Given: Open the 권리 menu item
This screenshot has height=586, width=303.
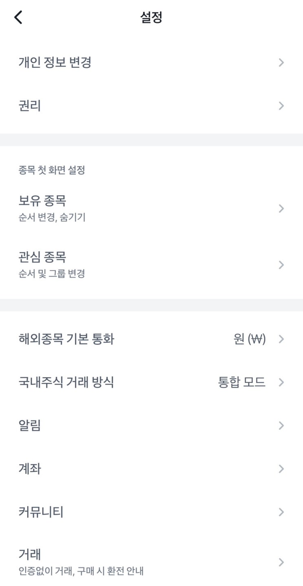Looking at the screenshot, I should 30,106.
